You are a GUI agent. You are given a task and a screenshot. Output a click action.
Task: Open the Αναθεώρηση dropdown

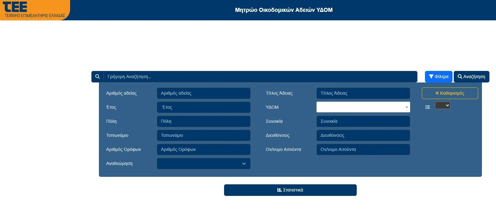(203, 163)
